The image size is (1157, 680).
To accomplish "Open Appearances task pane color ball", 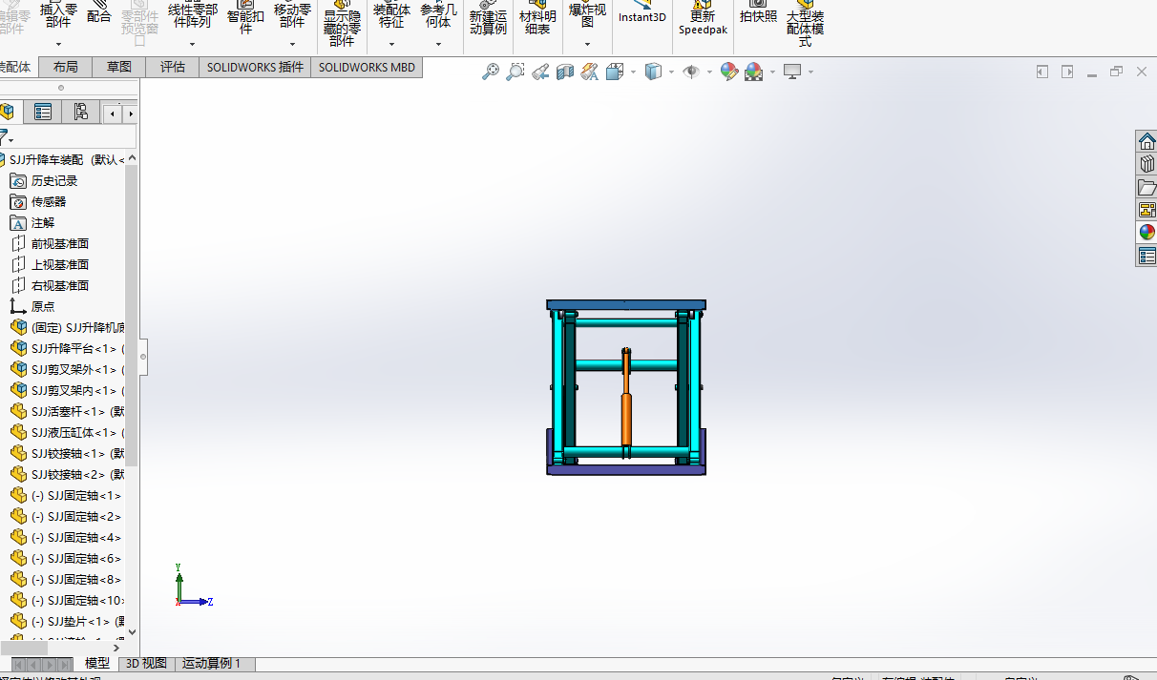I will coord(1146,233).
